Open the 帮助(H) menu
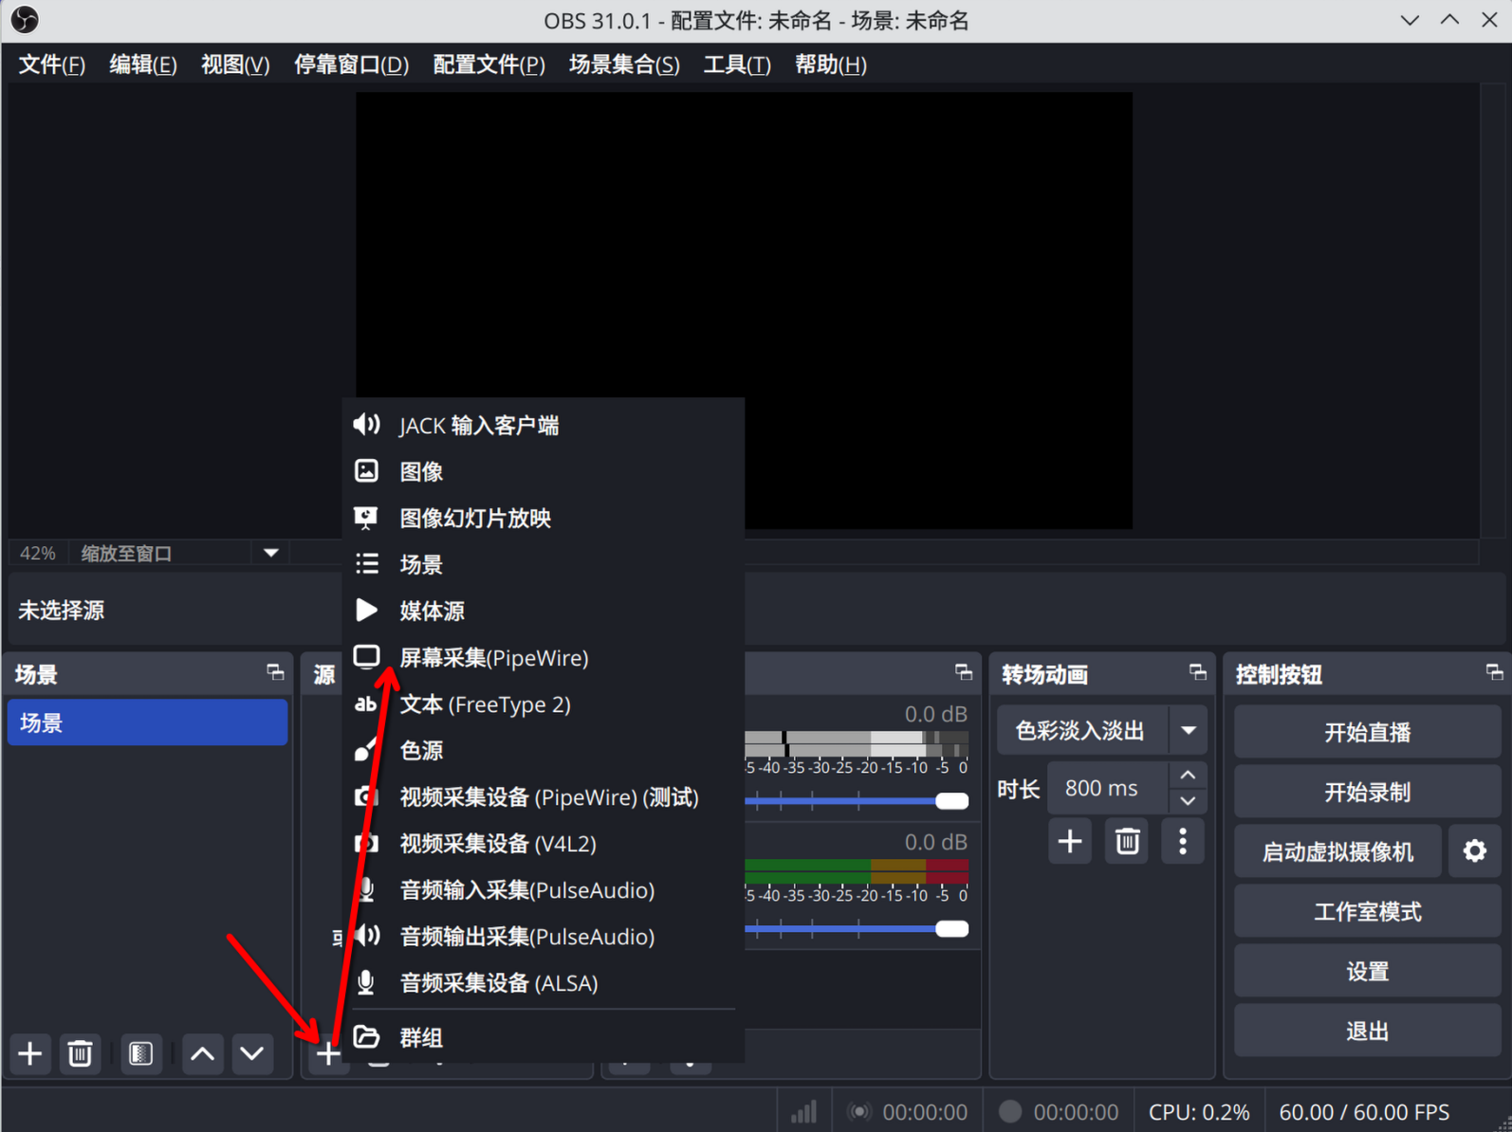 pyautogui.click(x=831, y=64)
